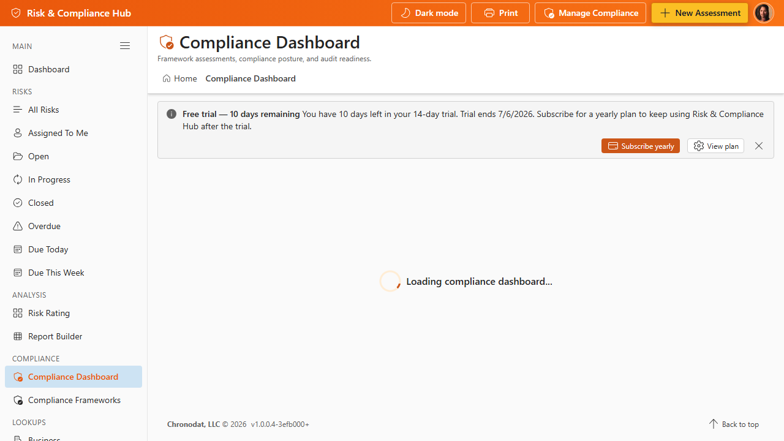Click the Compliance Frameworks shield icon
Screen dimensions: 784x441
(18, 400)
